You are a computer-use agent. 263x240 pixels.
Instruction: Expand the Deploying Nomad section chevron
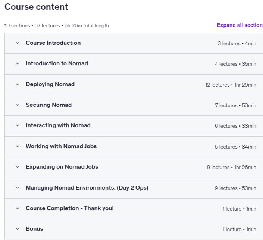18,84
